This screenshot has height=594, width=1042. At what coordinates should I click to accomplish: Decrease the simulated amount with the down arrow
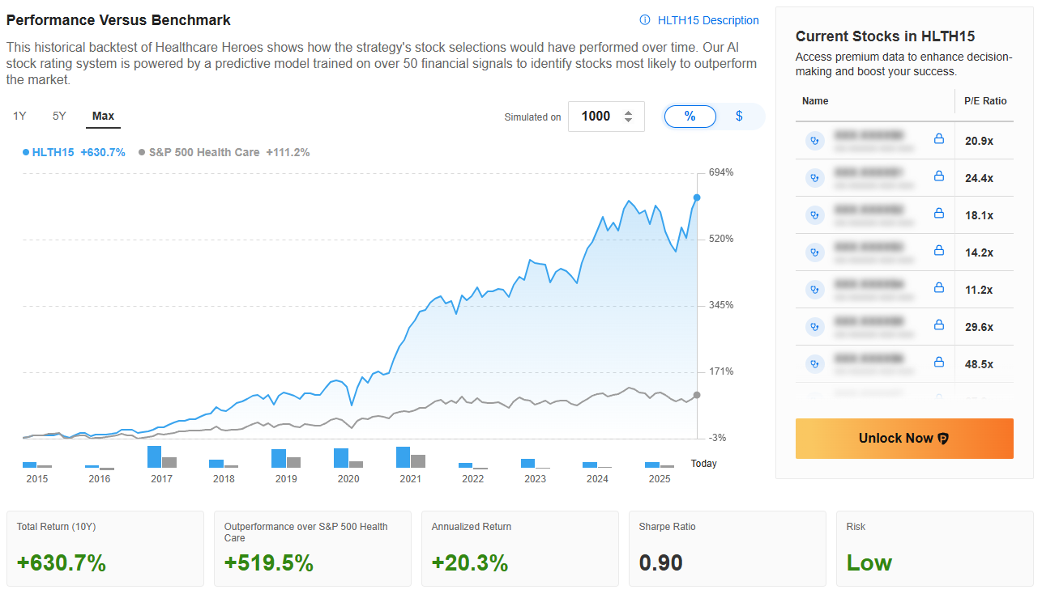628,121
